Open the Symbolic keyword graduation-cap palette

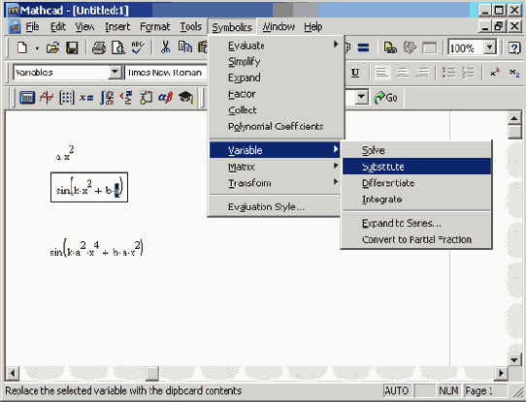(185, 98)
